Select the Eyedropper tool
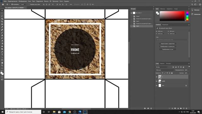202x114 pixels. (2, 27)
